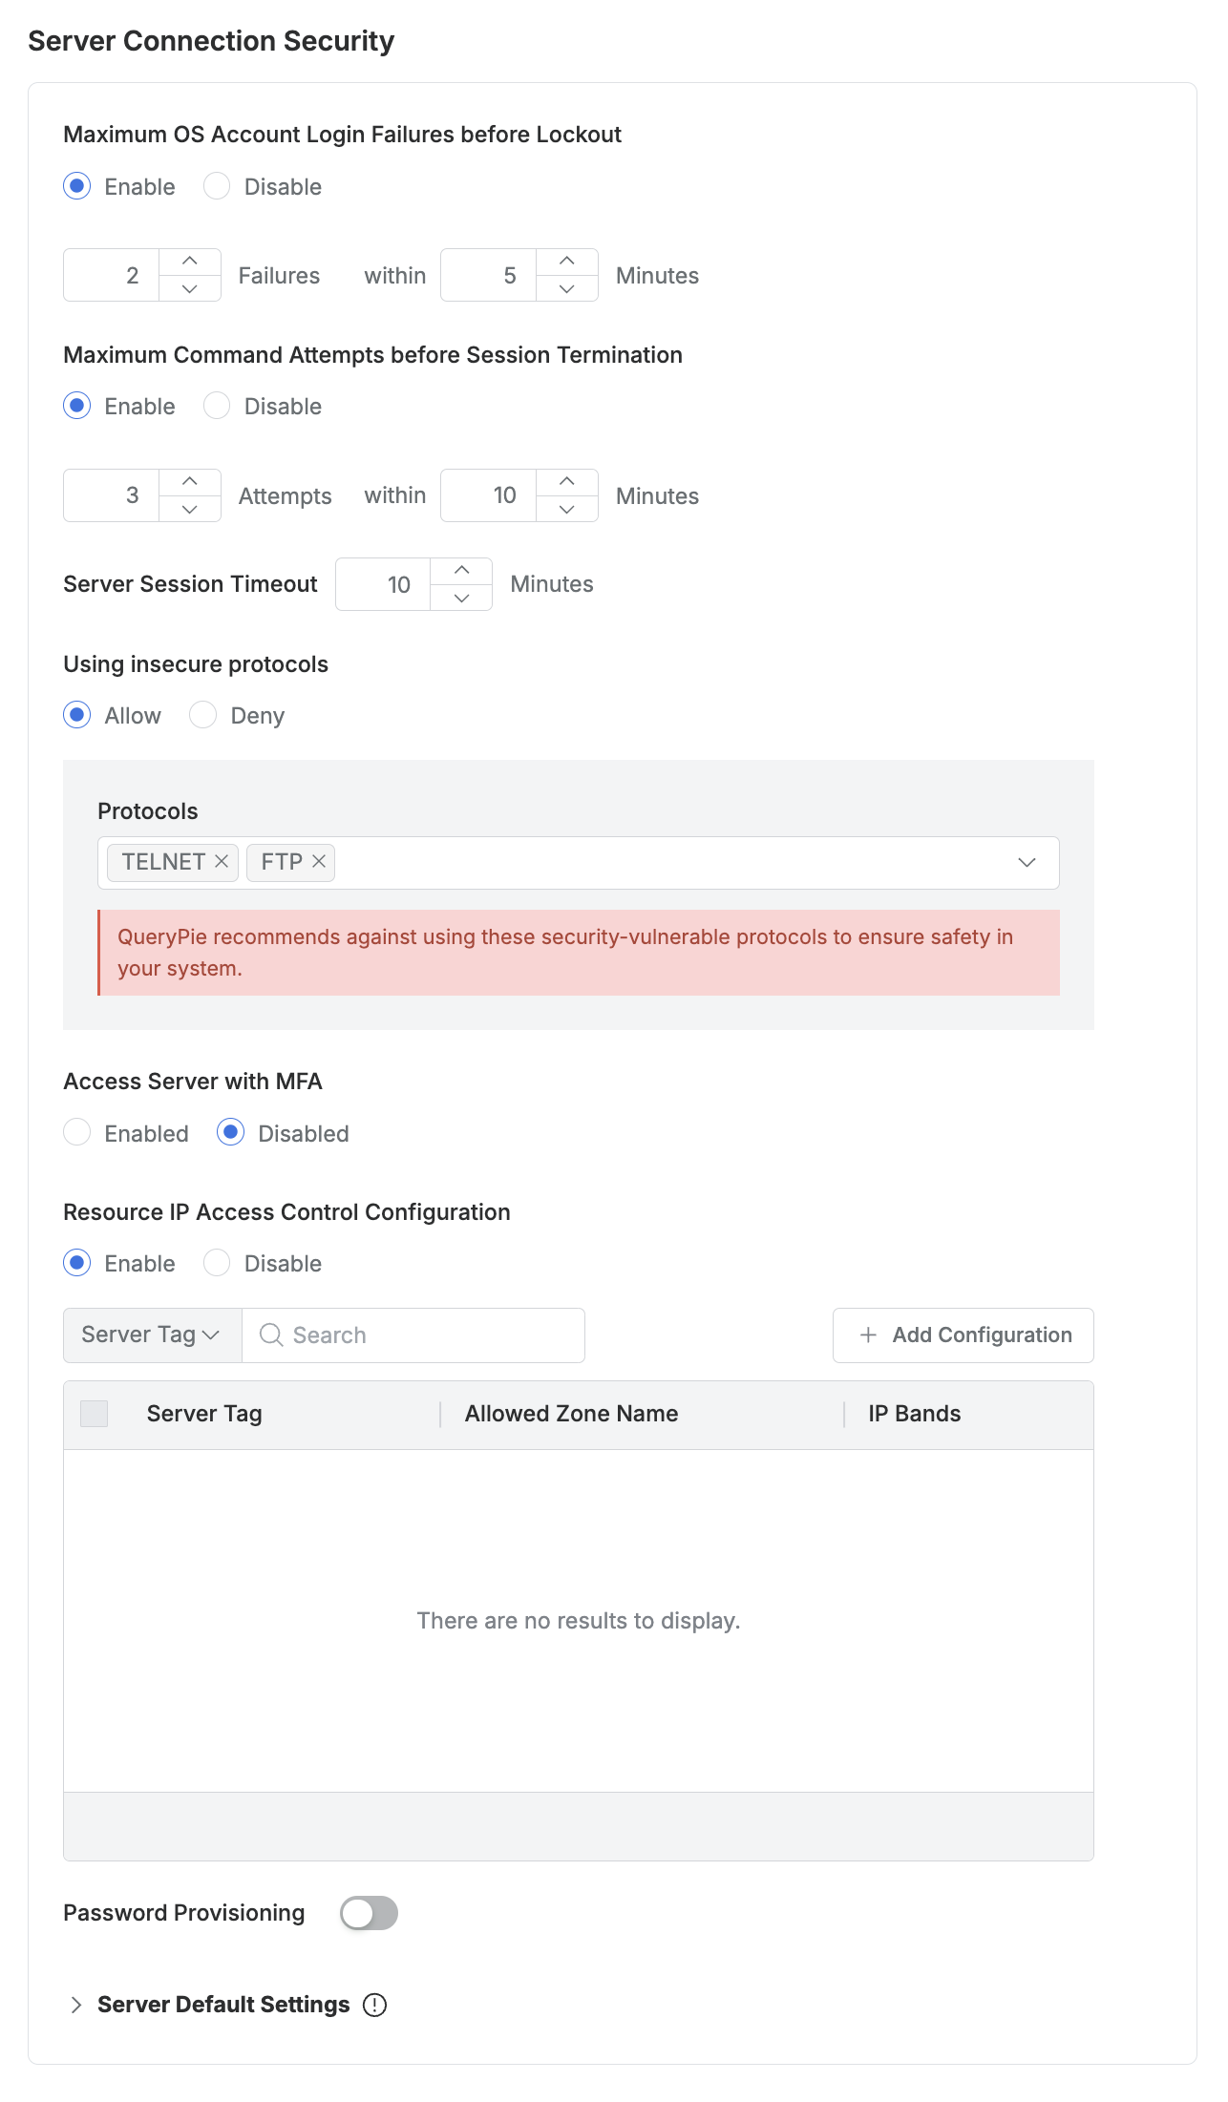Increase command attempts Minutes up arrow

tap(566, 482)
